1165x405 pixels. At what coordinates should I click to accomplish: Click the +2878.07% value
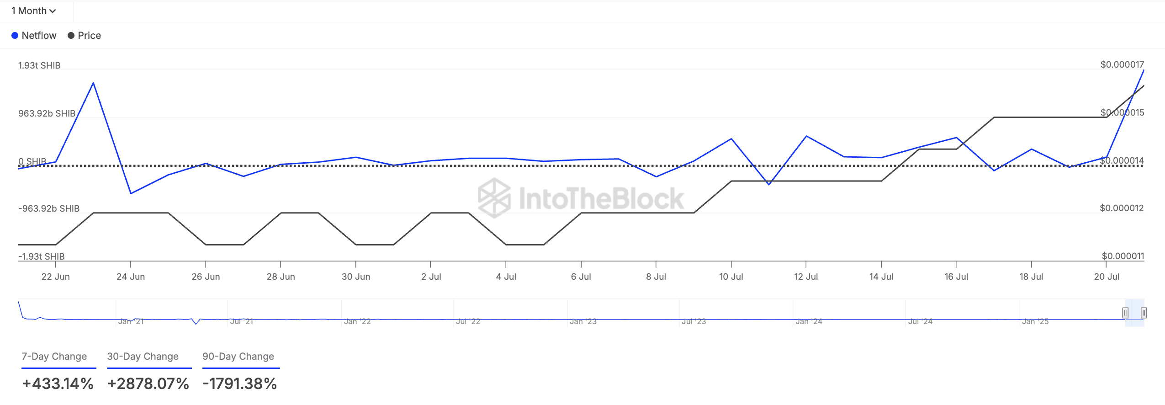coord(148,383)
